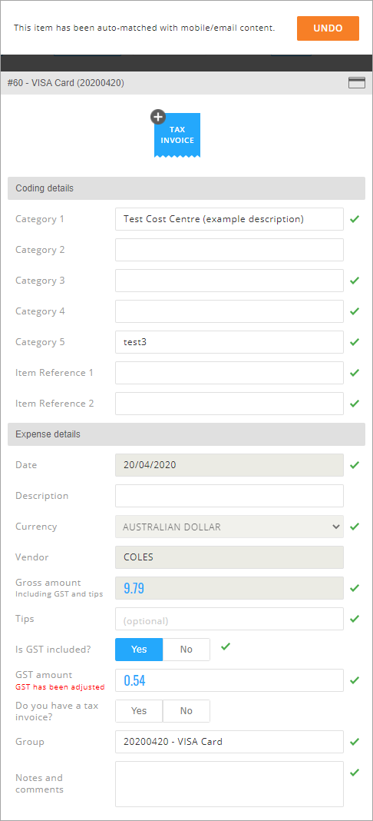Click green checkmark beside Category 5
Viewport: 373px width, 821px height.
click(x=355, y=342)
